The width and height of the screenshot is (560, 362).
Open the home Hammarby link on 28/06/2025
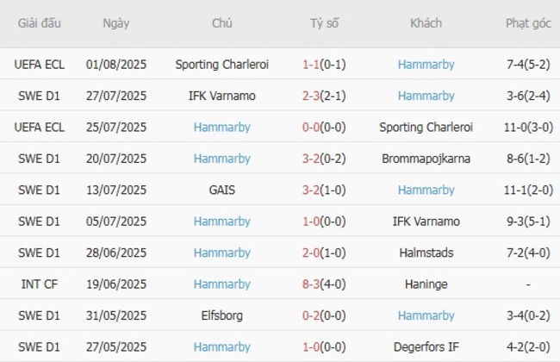tap(221, 253)
